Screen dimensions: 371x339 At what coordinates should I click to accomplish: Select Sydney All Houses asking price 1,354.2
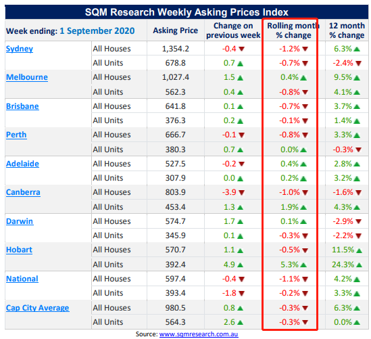tap(176, 49)
